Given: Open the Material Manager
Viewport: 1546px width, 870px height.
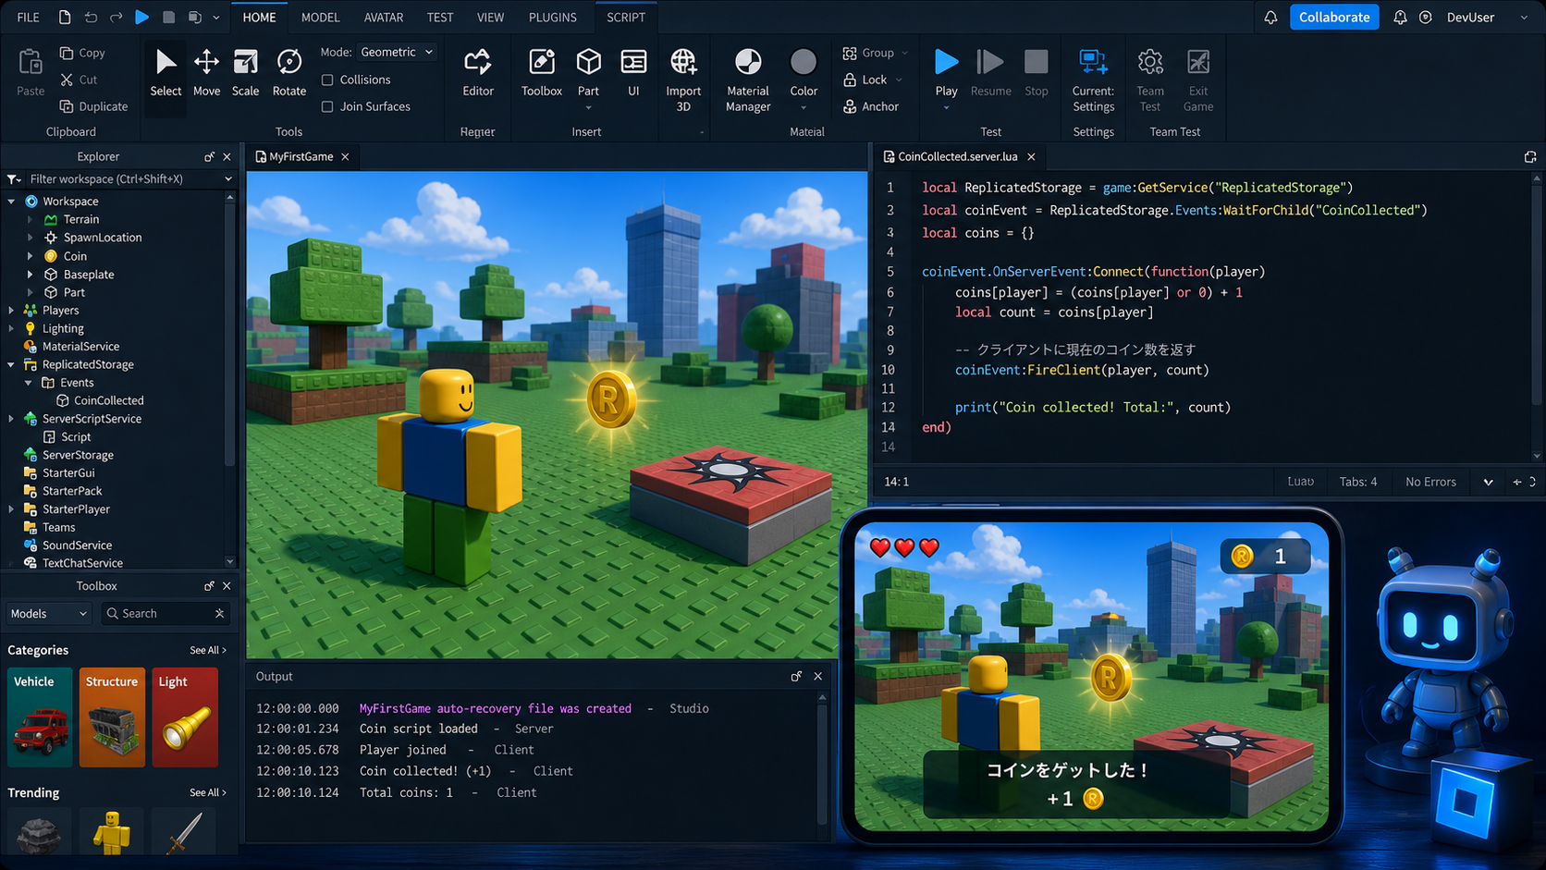Looking at the screenshot, I should 748,80.
